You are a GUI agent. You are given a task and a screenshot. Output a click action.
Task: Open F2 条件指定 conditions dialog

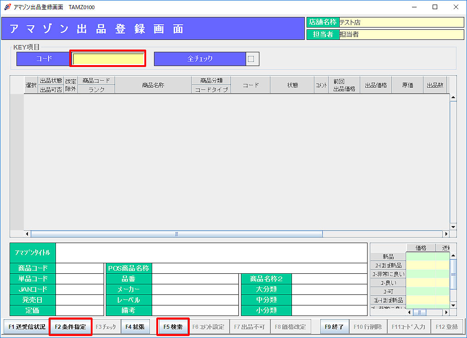tap(71, 327)
